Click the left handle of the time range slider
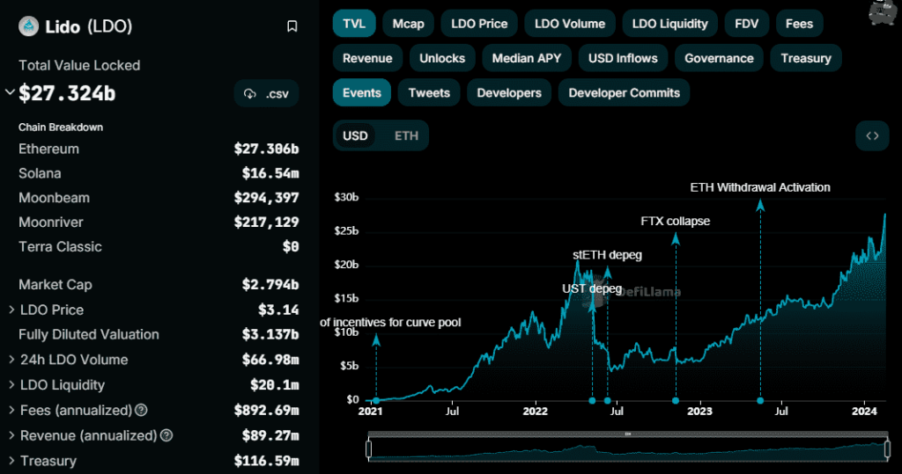 (x=369, y=448)
